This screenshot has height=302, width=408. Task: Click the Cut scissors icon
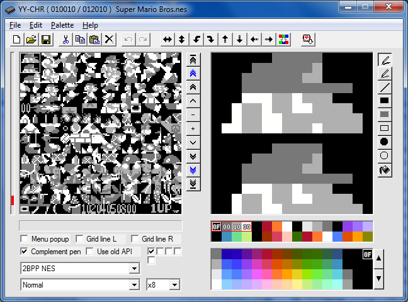[65, 39]
